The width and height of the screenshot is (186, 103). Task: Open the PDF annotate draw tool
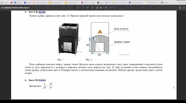click(x=106, y=8)
